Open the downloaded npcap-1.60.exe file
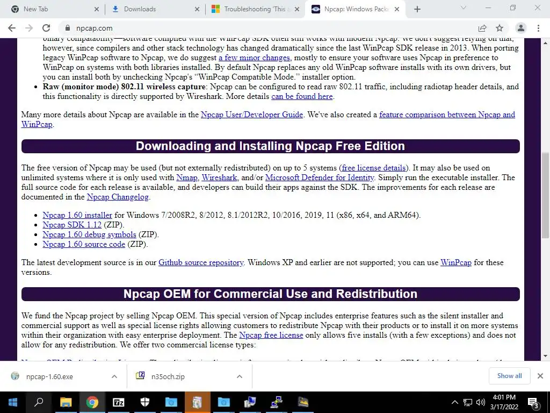The width and height of the screenshot is (550, 413). coord(49,376)
